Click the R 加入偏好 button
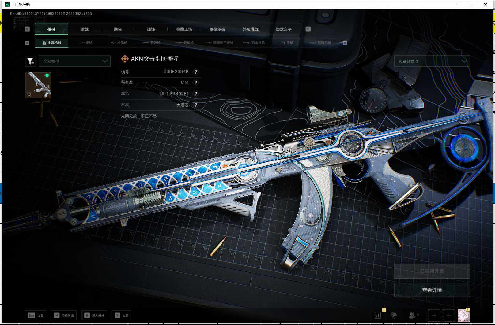Screen dimensions: 495x325 94,315
